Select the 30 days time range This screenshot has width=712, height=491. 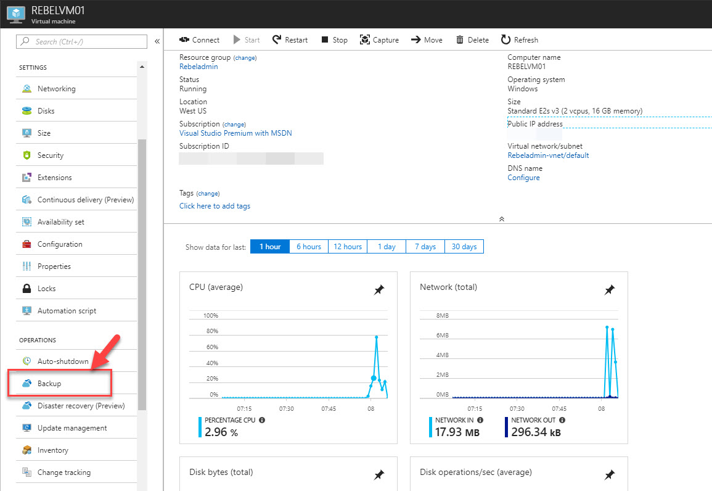(464, 247)
